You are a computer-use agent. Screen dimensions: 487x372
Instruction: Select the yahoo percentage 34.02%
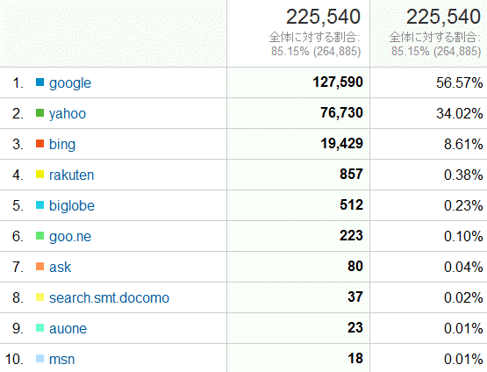click(x=459, y=113)
